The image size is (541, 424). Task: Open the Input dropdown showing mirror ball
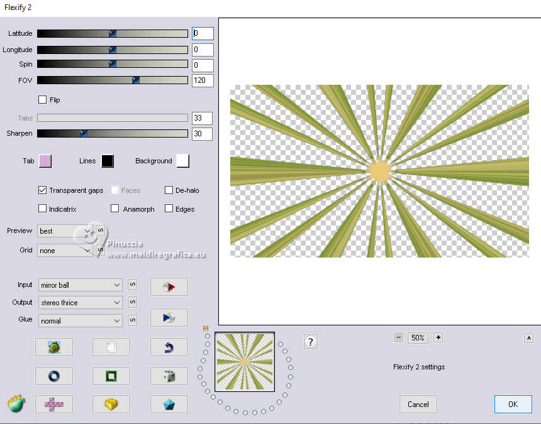[80, 285]
